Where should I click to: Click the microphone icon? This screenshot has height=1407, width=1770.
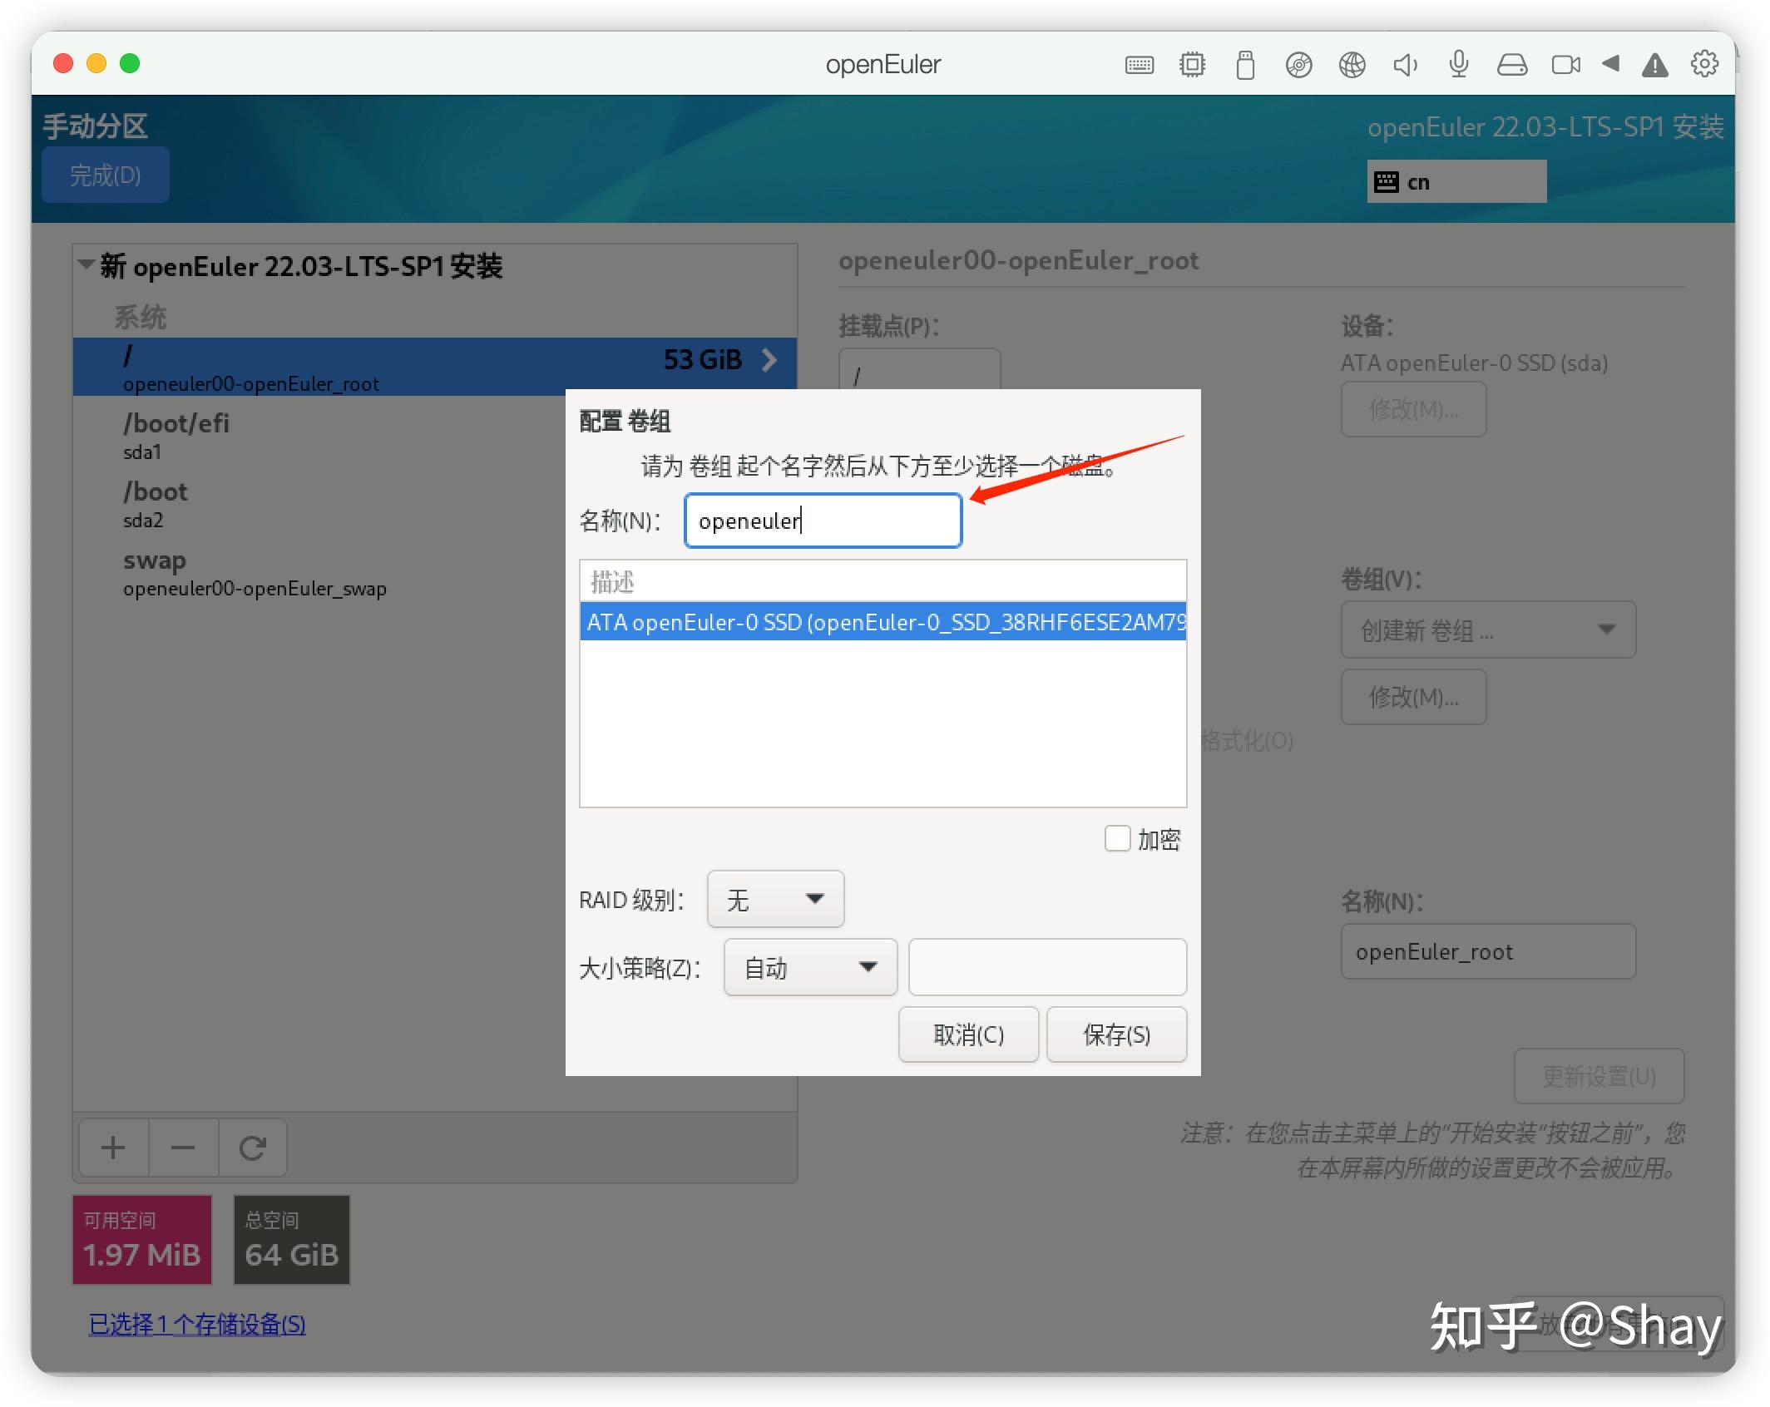point(1458,64)
